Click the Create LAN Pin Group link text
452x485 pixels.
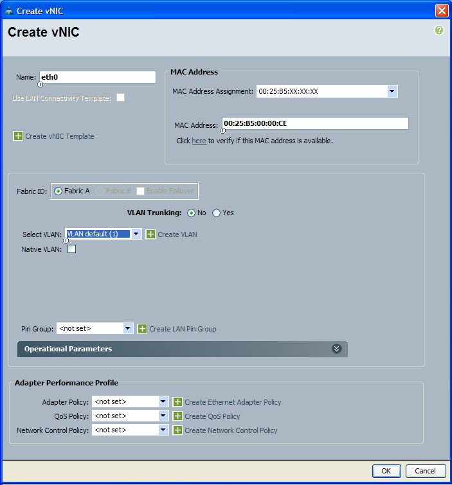pyautogui.click(x=183, y=329)
